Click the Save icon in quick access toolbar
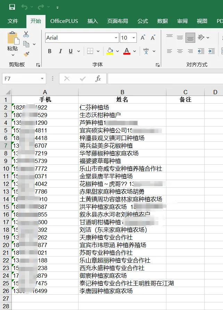This screenshot has height=310, width=223. 12,7
